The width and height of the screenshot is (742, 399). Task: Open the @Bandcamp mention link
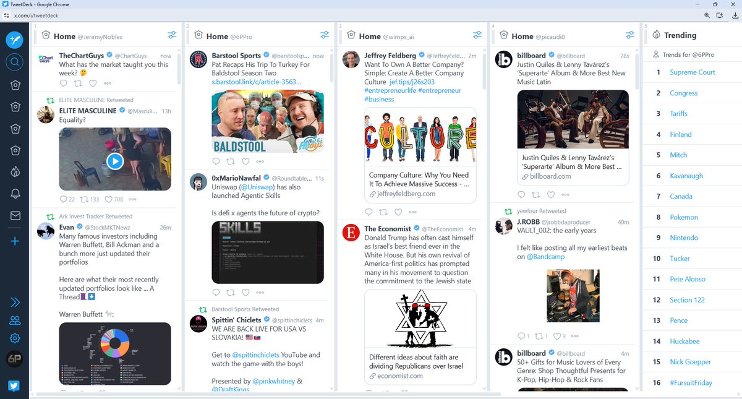pos(547,257)
